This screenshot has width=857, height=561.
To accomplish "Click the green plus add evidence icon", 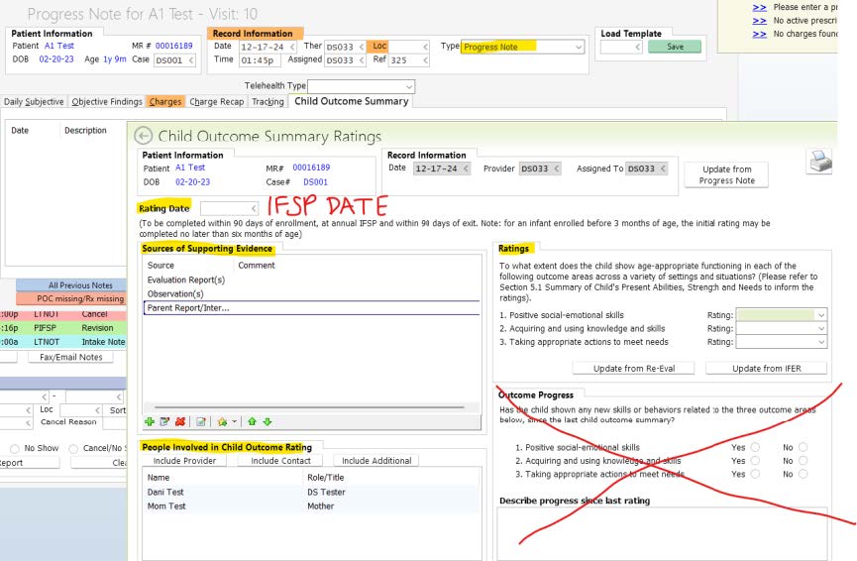I will click(149, 421).
